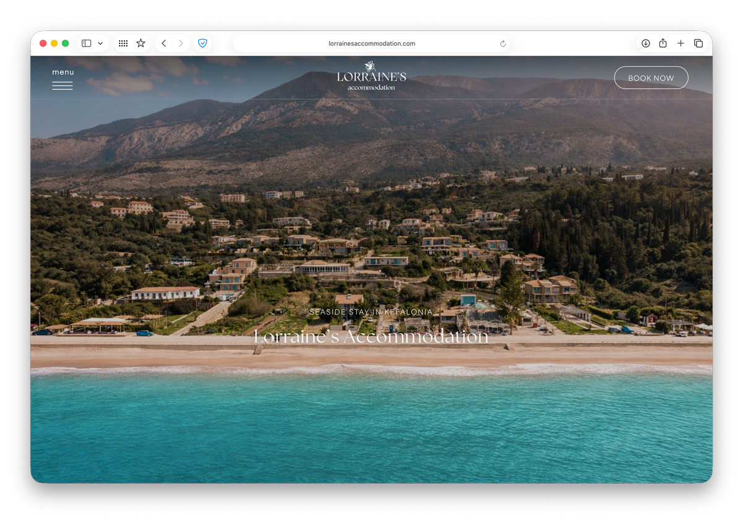Focus the lorrainesaccommodation.com address bar
This screenshot has height=527, width=743.
coord(371,43)
